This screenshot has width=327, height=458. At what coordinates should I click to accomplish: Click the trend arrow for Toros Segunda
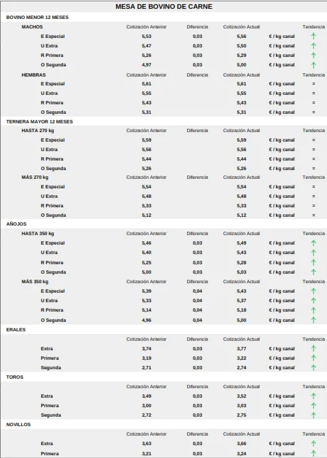click(x=313, y=415)
